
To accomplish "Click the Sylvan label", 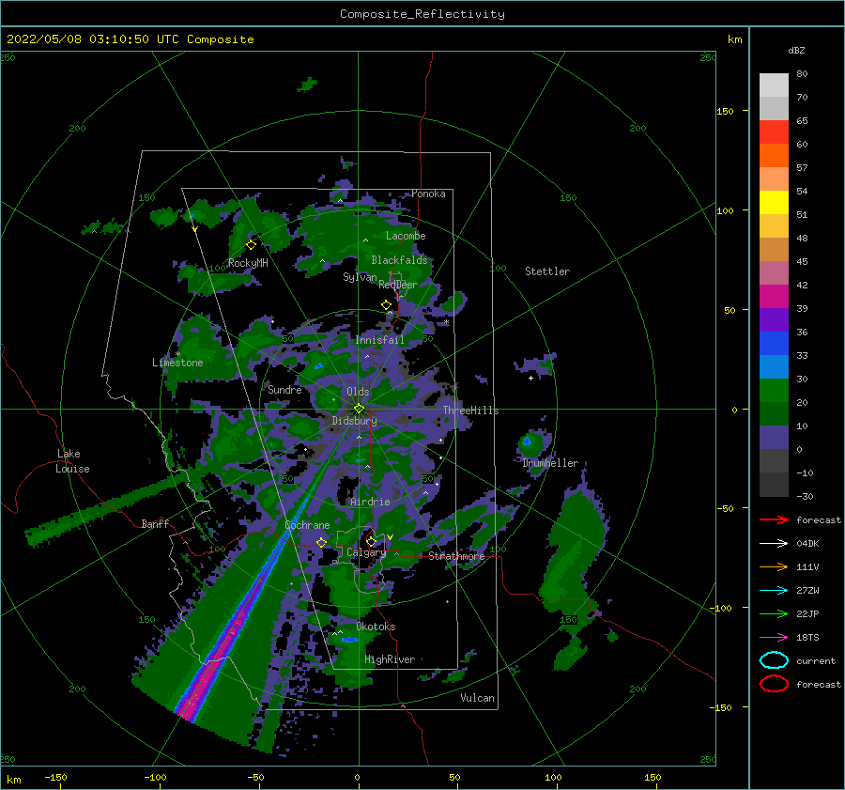I will [x=360, y=277].
